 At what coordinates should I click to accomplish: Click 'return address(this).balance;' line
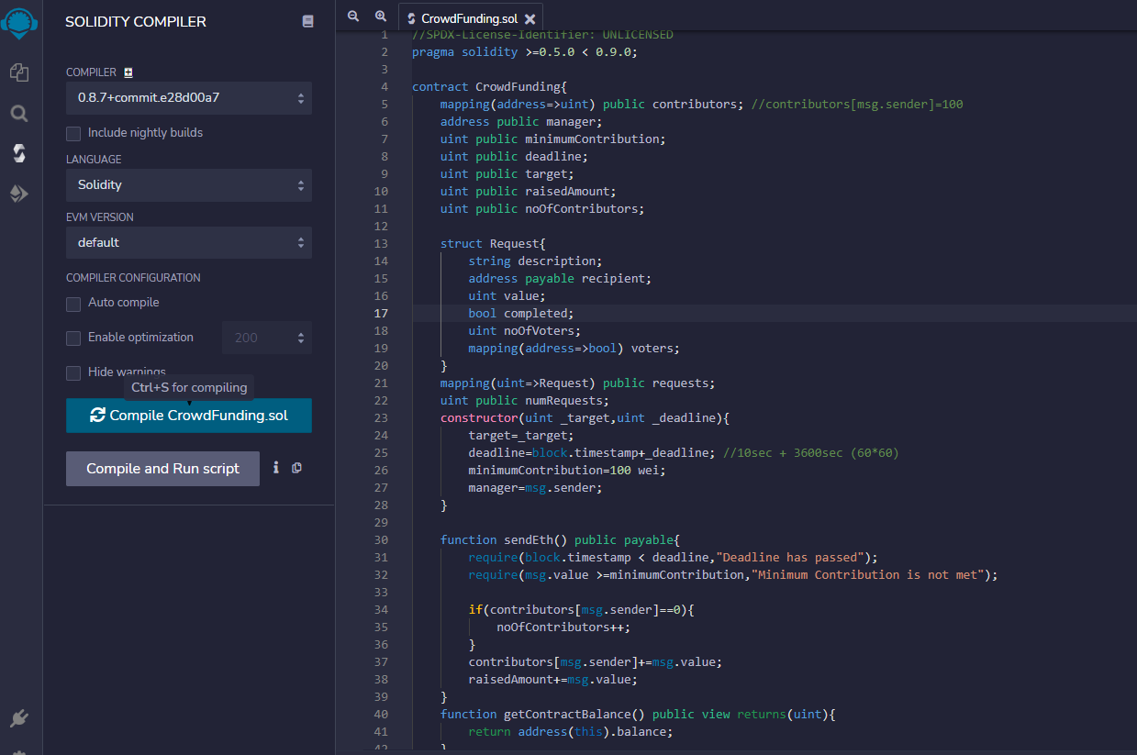tap(571, 731)
